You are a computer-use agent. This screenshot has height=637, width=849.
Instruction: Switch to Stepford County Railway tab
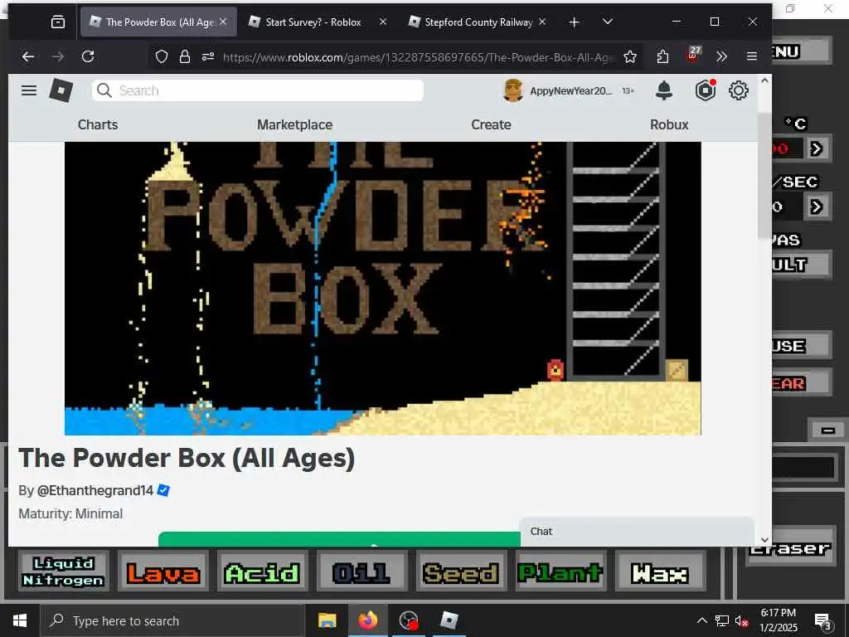pos(471,22)
